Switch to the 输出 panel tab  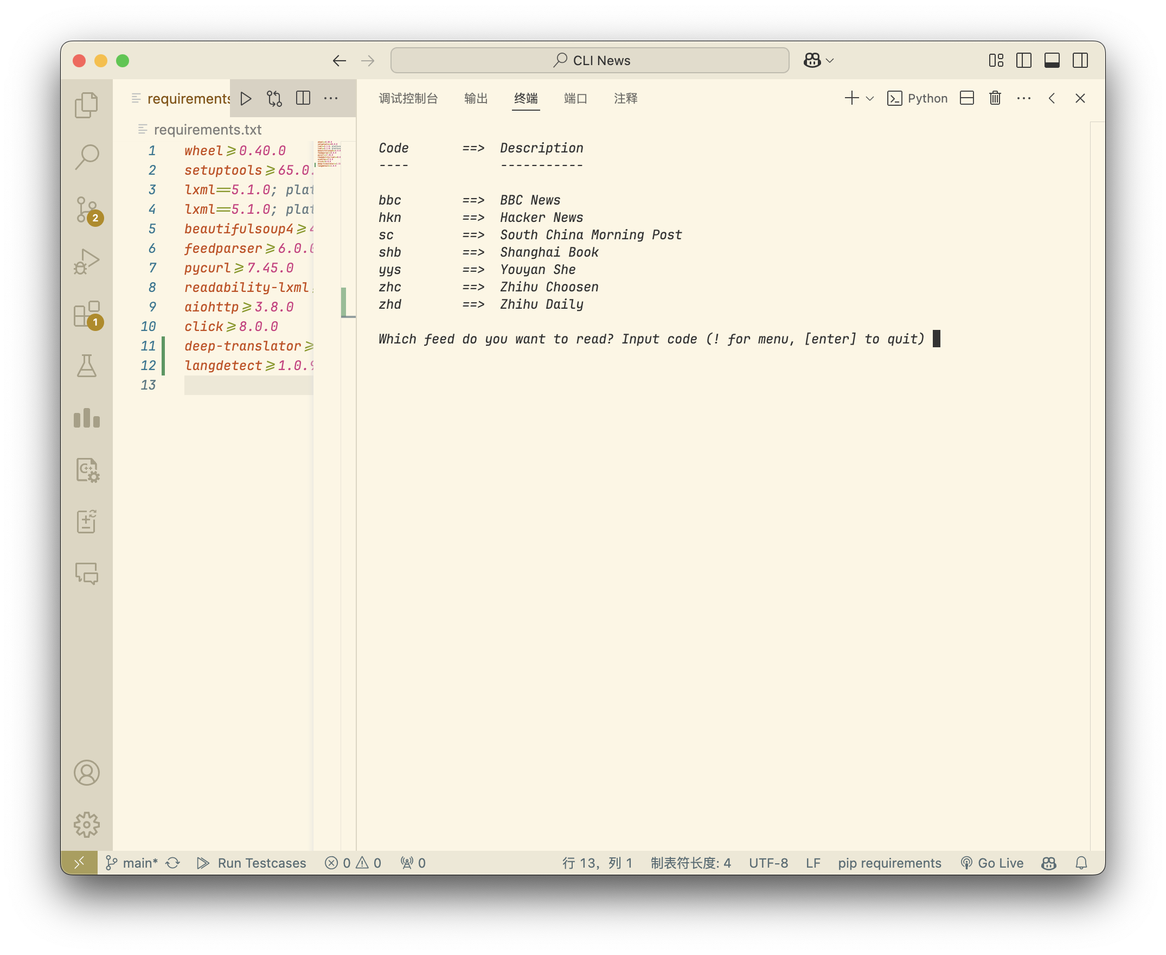[x=476, y=98]
